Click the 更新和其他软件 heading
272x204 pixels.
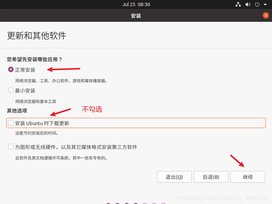[x=37, y=36]
